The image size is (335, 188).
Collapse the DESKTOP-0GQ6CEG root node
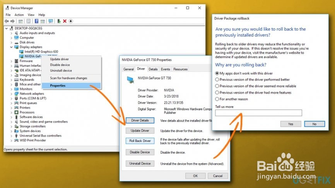pyautogui.click(x=7, y=28)
